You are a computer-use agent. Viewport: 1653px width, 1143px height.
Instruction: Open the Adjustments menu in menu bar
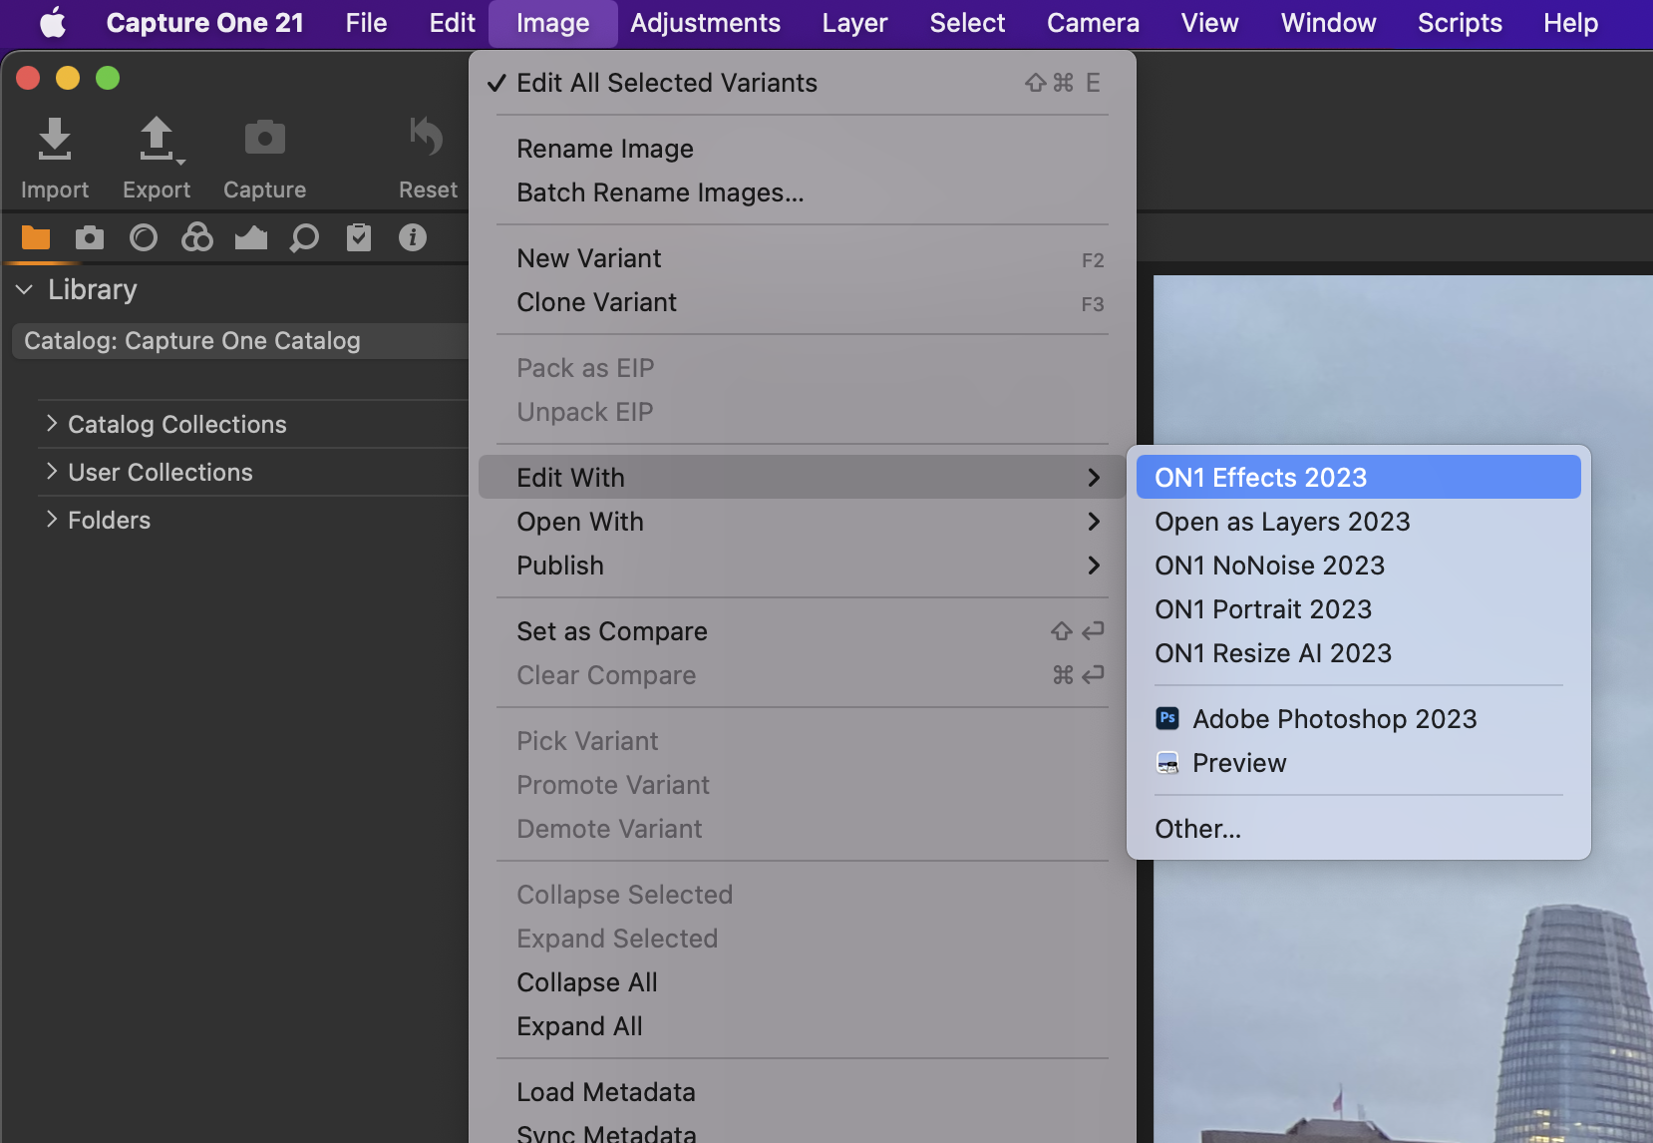point(705,23)
